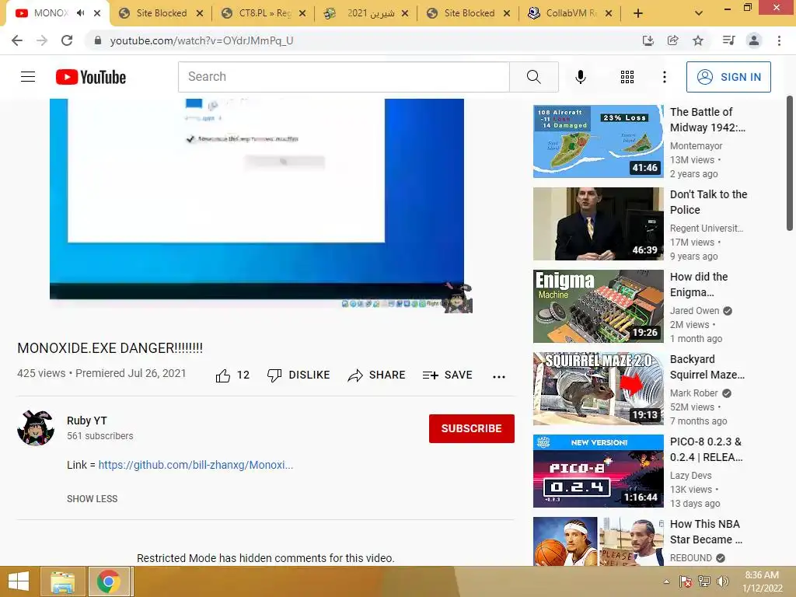Open YouTube settings three-dot menu
The width and height of the screenshot is (796, 597).
(664, 77)
